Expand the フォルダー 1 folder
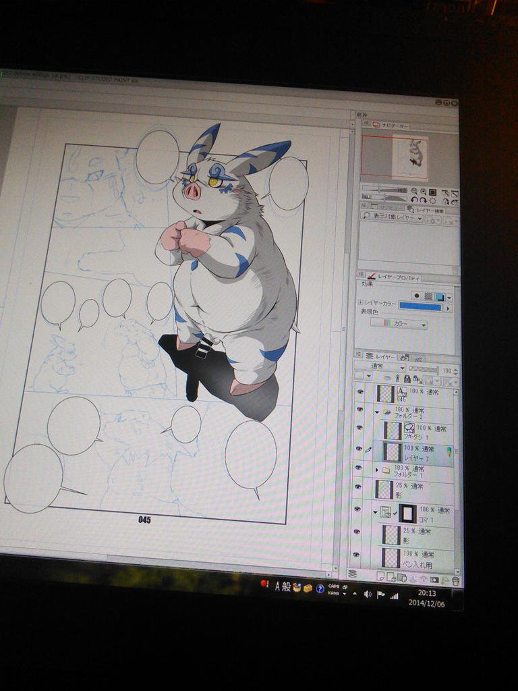Screen dimensions: 518x691 click(376, 470)
